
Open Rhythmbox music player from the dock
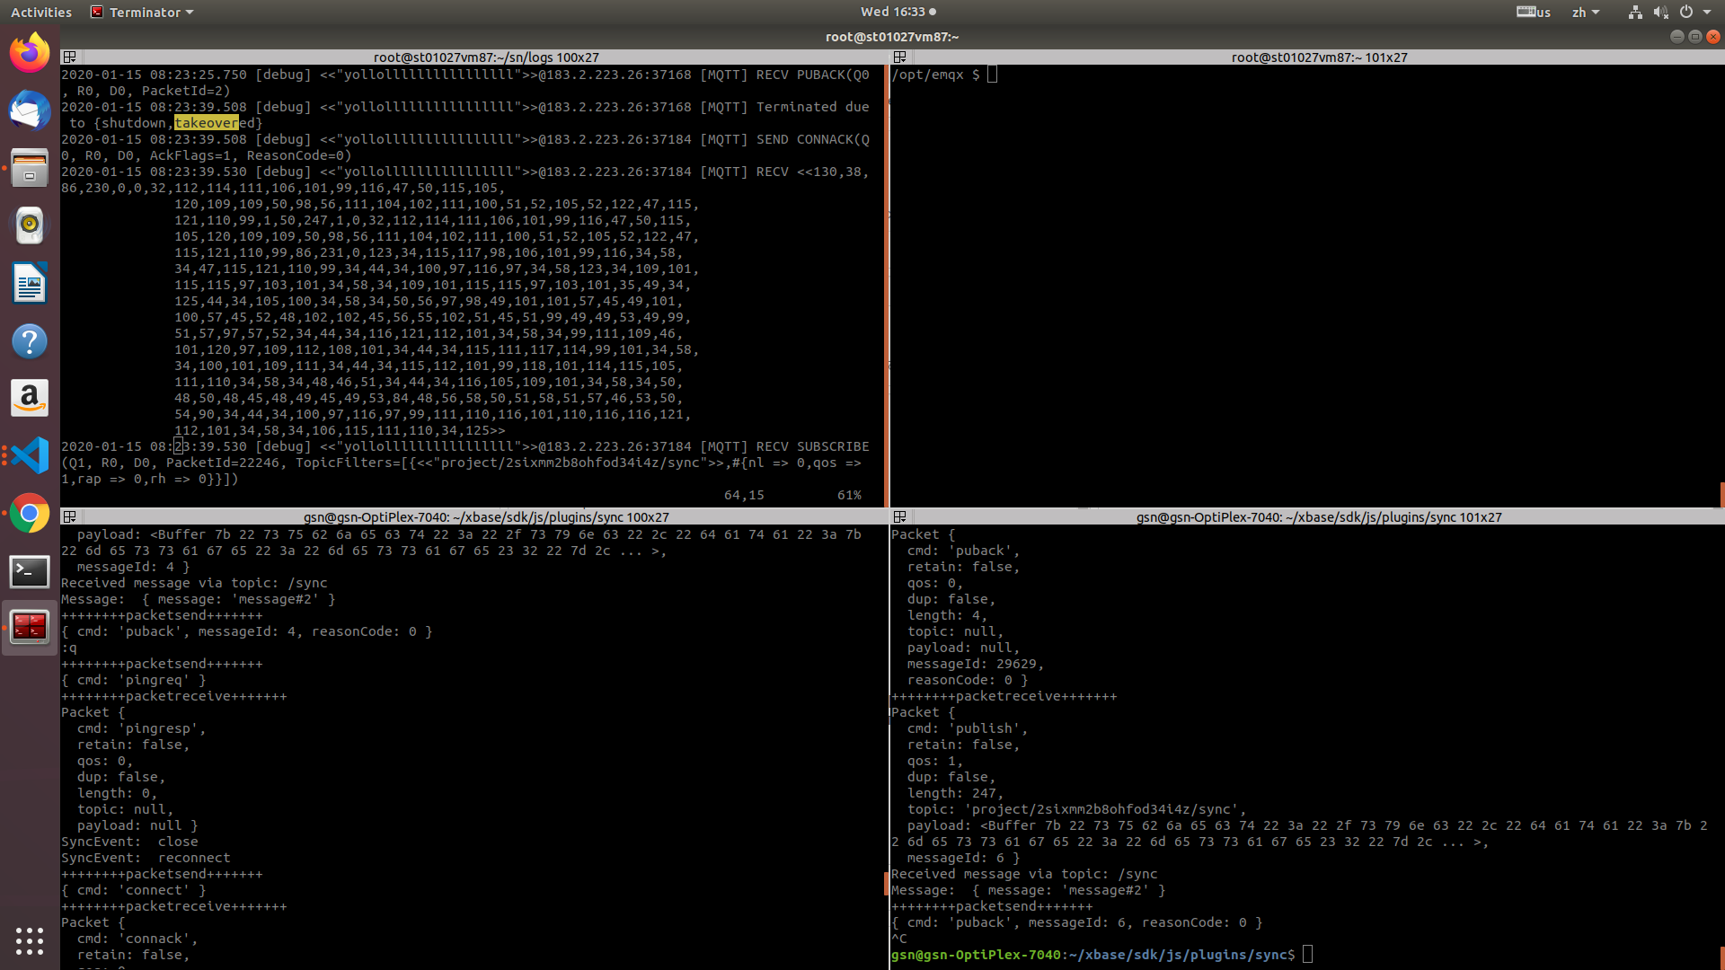(x=30, y=225)
